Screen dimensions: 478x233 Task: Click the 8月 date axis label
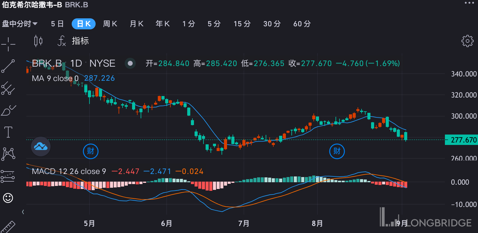(x=317, y=224)
